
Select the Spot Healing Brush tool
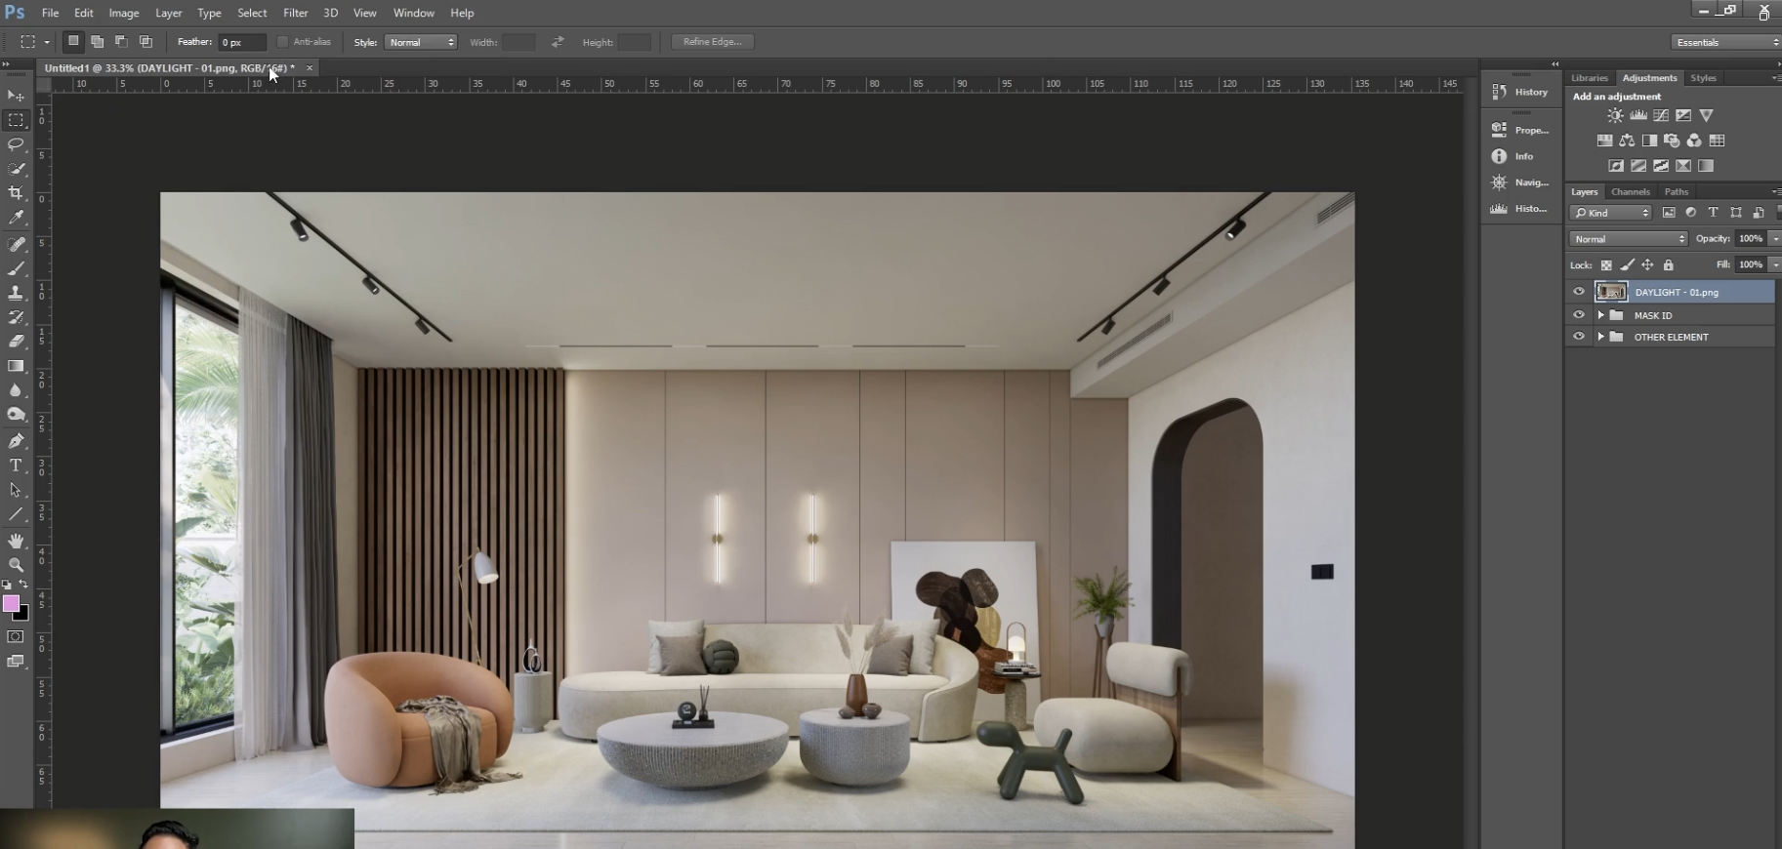click(x=16, y=244)
